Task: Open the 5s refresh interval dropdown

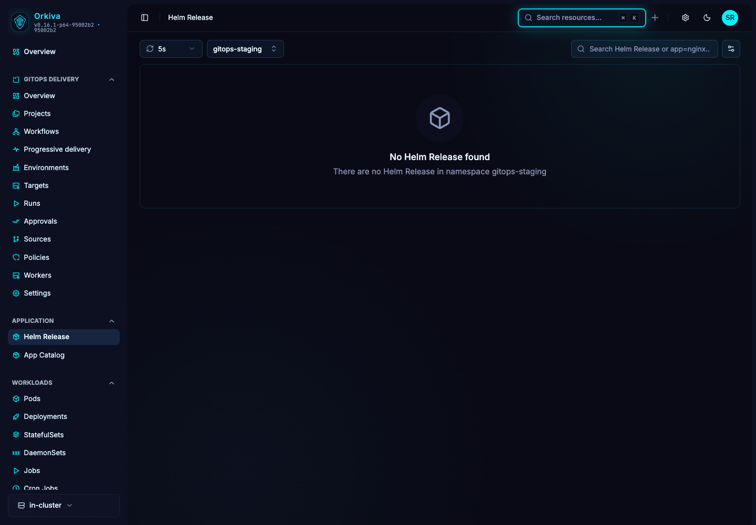Action: [171, 49]
